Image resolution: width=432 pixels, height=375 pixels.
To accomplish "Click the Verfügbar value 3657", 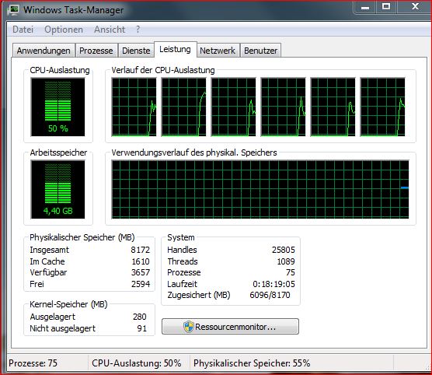I will 141,272.
